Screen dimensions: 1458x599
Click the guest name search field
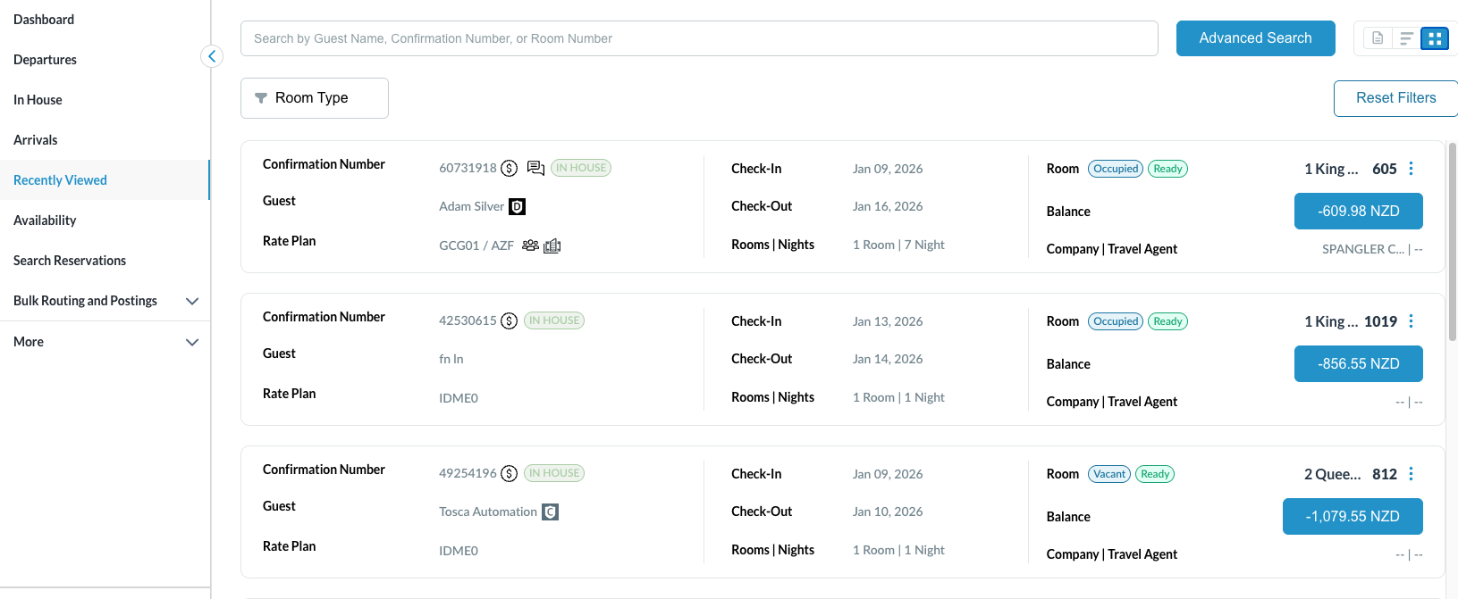point(698,38)
